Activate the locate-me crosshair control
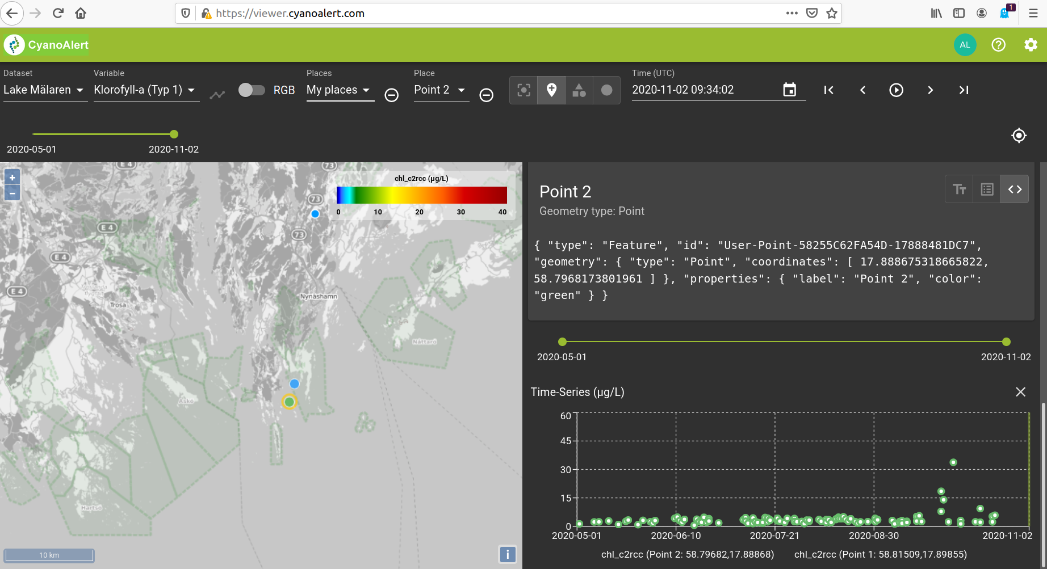1047x569 pixels. pyautogui.click(x=1019, y=136)
